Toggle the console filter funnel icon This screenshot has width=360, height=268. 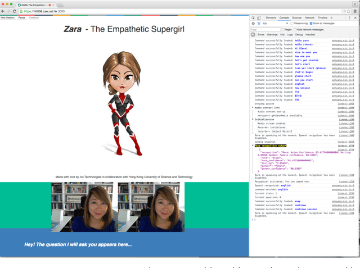[258, 24]
